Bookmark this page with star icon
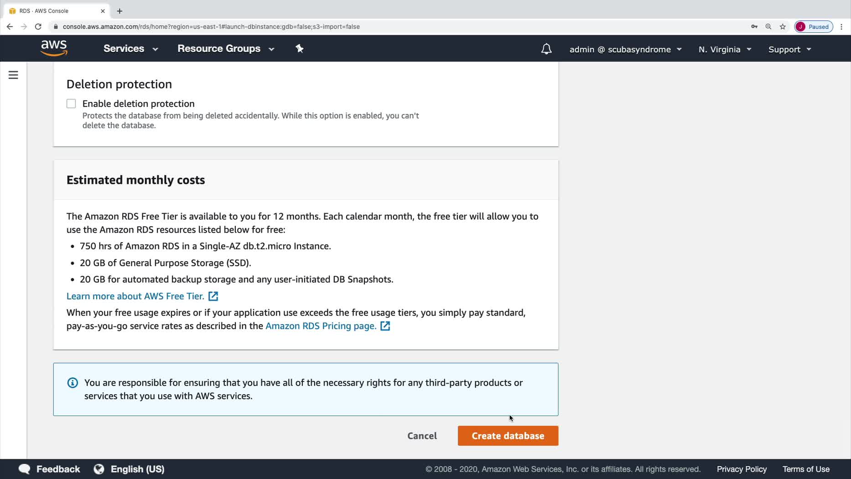Viewport: 851px width, 479px height. [783, 26]
